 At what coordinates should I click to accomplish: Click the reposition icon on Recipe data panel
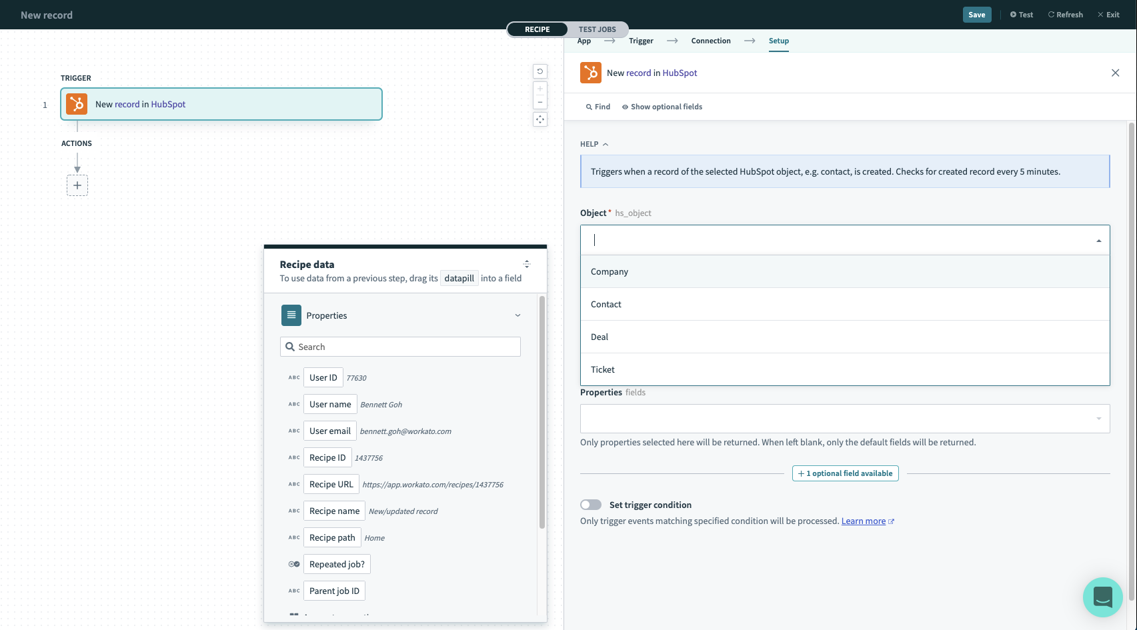coord(526,263)
